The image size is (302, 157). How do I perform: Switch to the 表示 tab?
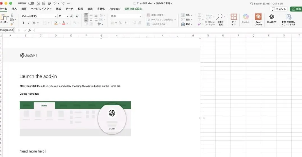tap(90, 9)
